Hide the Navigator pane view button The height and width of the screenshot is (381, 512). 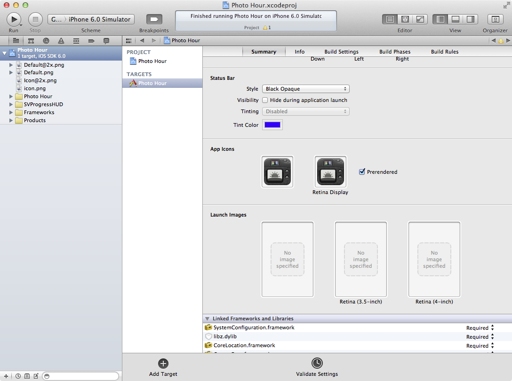click(x=440, y=19)
